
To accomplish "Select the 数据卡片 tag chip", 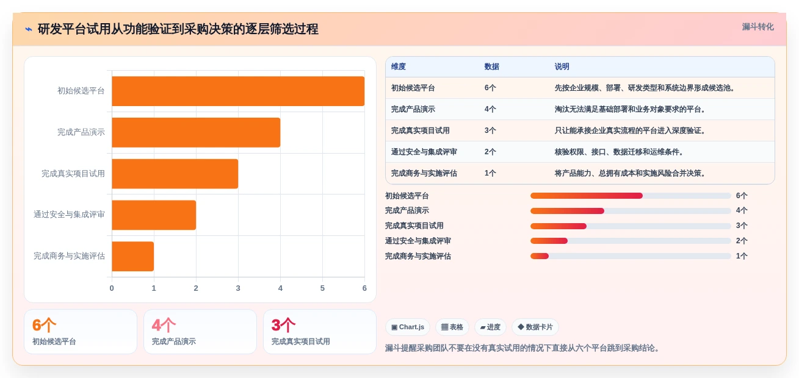I will [535, 327].
